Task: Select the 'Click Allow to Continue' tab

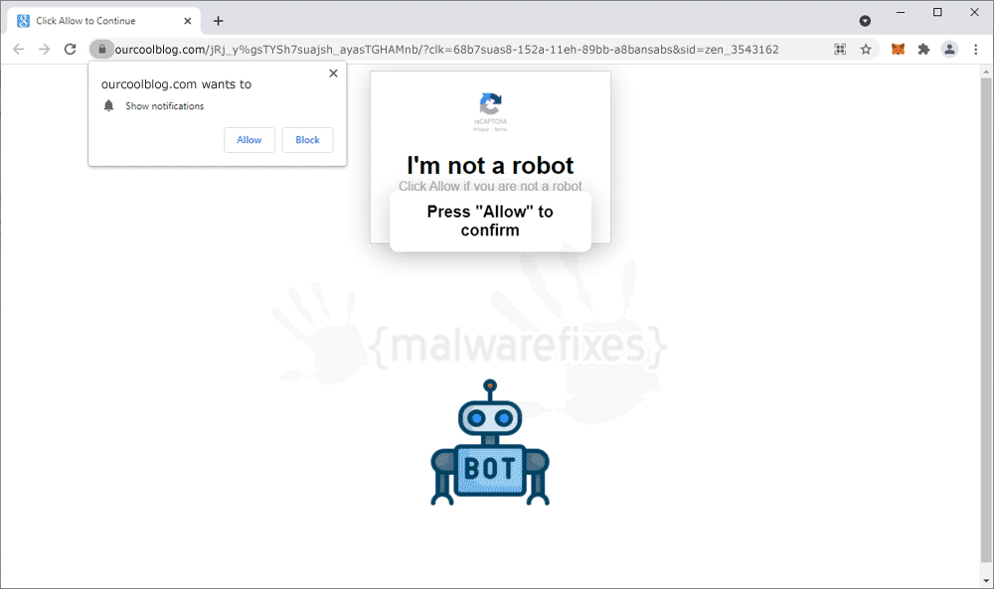Action: pos(104,21)
